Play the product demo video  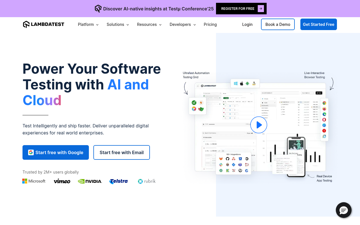click(258, 125)
